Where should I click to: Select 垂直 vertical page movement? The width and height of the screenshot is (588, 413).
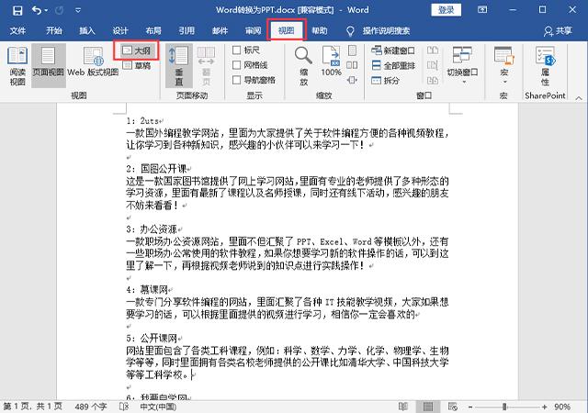click(x=179, y=66)
